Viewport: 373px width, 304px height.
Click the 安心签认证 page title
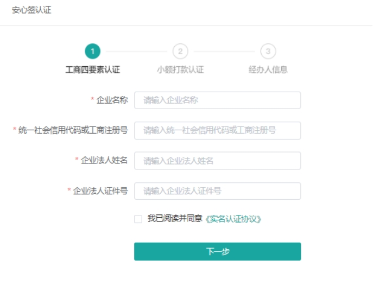pos(31,10)
